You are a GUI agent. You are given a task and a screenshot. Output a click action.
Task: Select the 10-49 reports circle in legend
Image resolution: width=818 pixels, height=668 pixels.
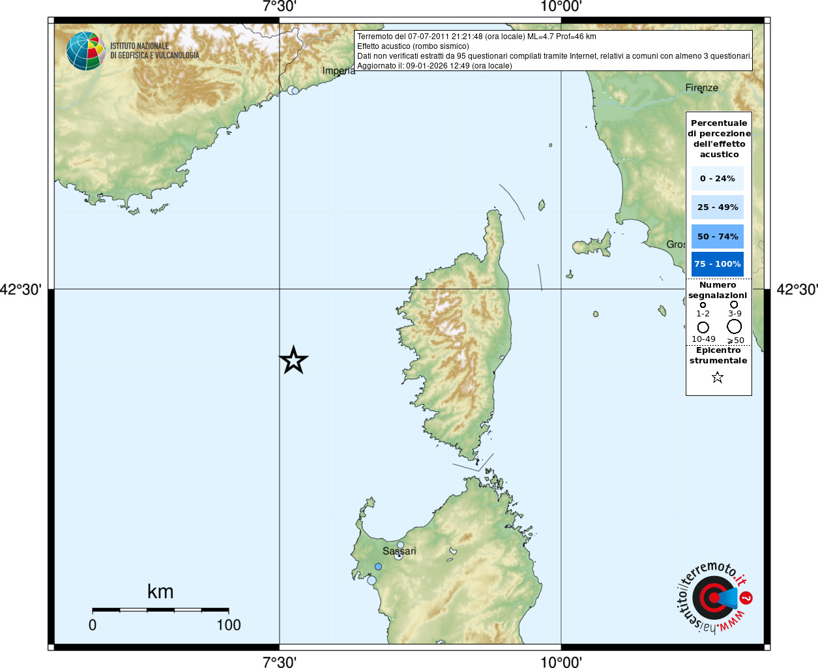coord(703,327)
